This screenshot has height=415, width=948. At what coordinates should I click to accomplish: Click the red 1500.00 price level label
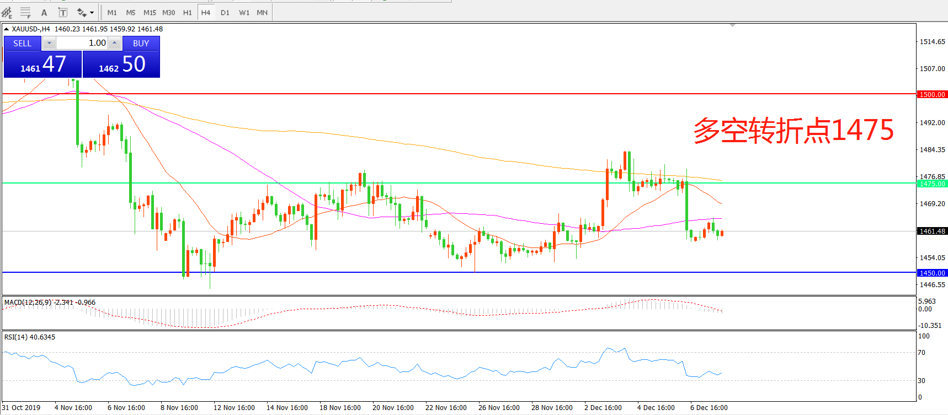tap(932, 94)
